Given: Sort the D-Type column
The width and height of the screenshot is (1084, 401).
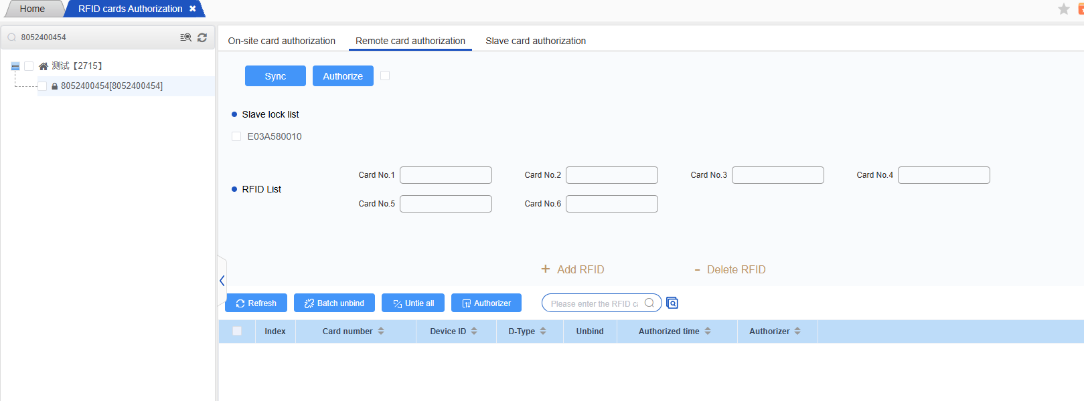Looking at the screenshot, I should point(543,331).
